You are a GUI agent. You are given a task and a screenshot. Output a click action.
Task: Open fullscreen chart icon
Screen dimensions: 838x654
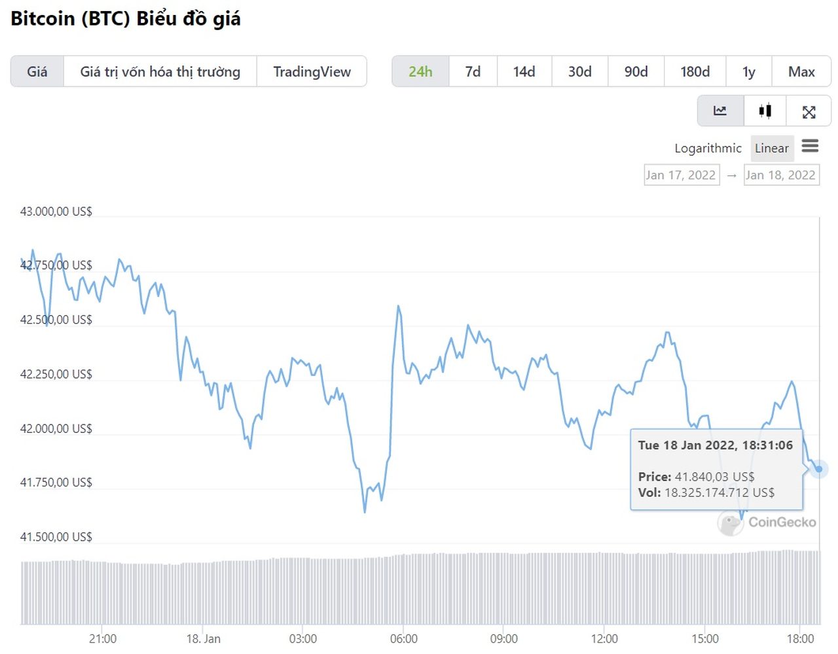tap(809, 111)
